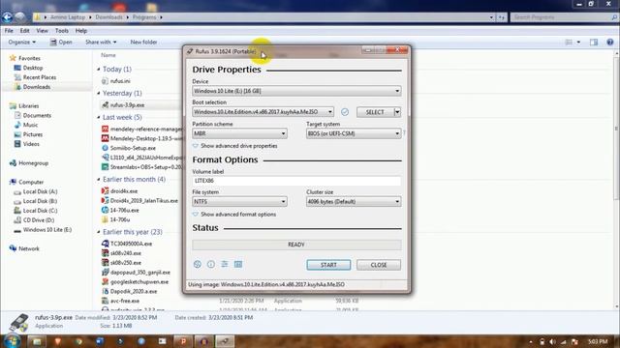Select Documents library
The height and width of the screenshot is (348, 620).
click(x=33, y=116)
